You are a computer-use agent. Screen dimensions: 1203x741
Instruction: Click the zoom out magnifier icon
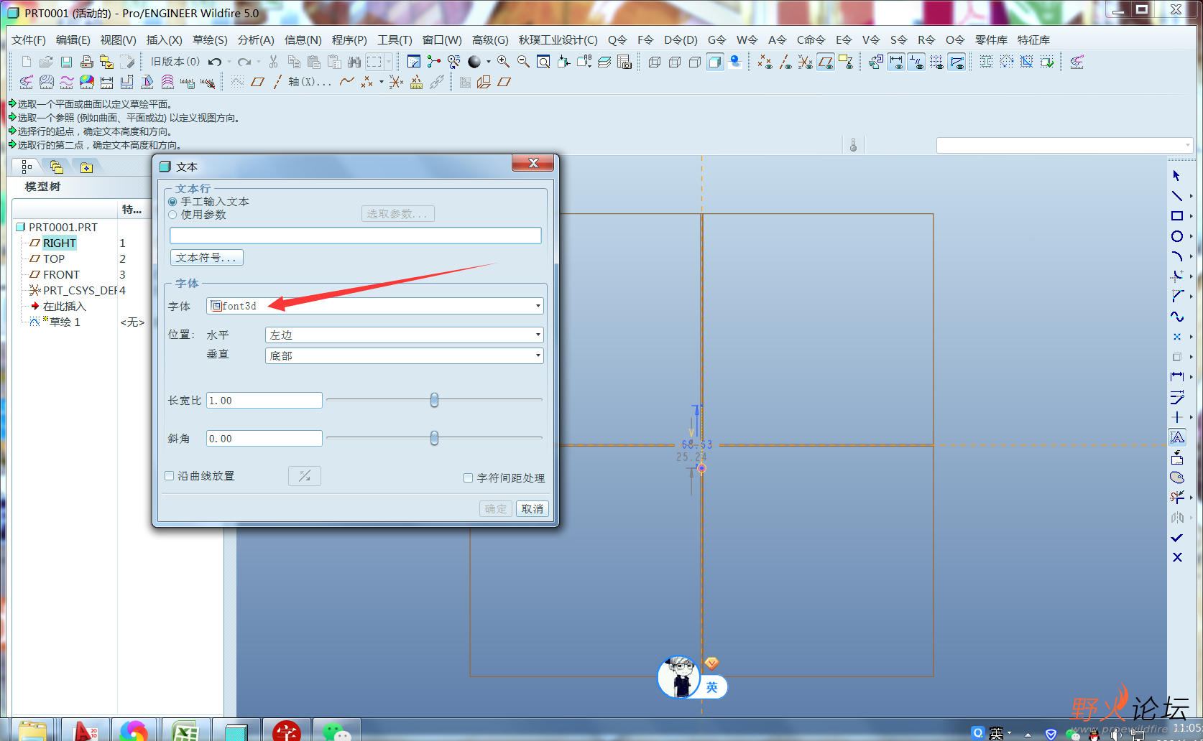[523, 62]
